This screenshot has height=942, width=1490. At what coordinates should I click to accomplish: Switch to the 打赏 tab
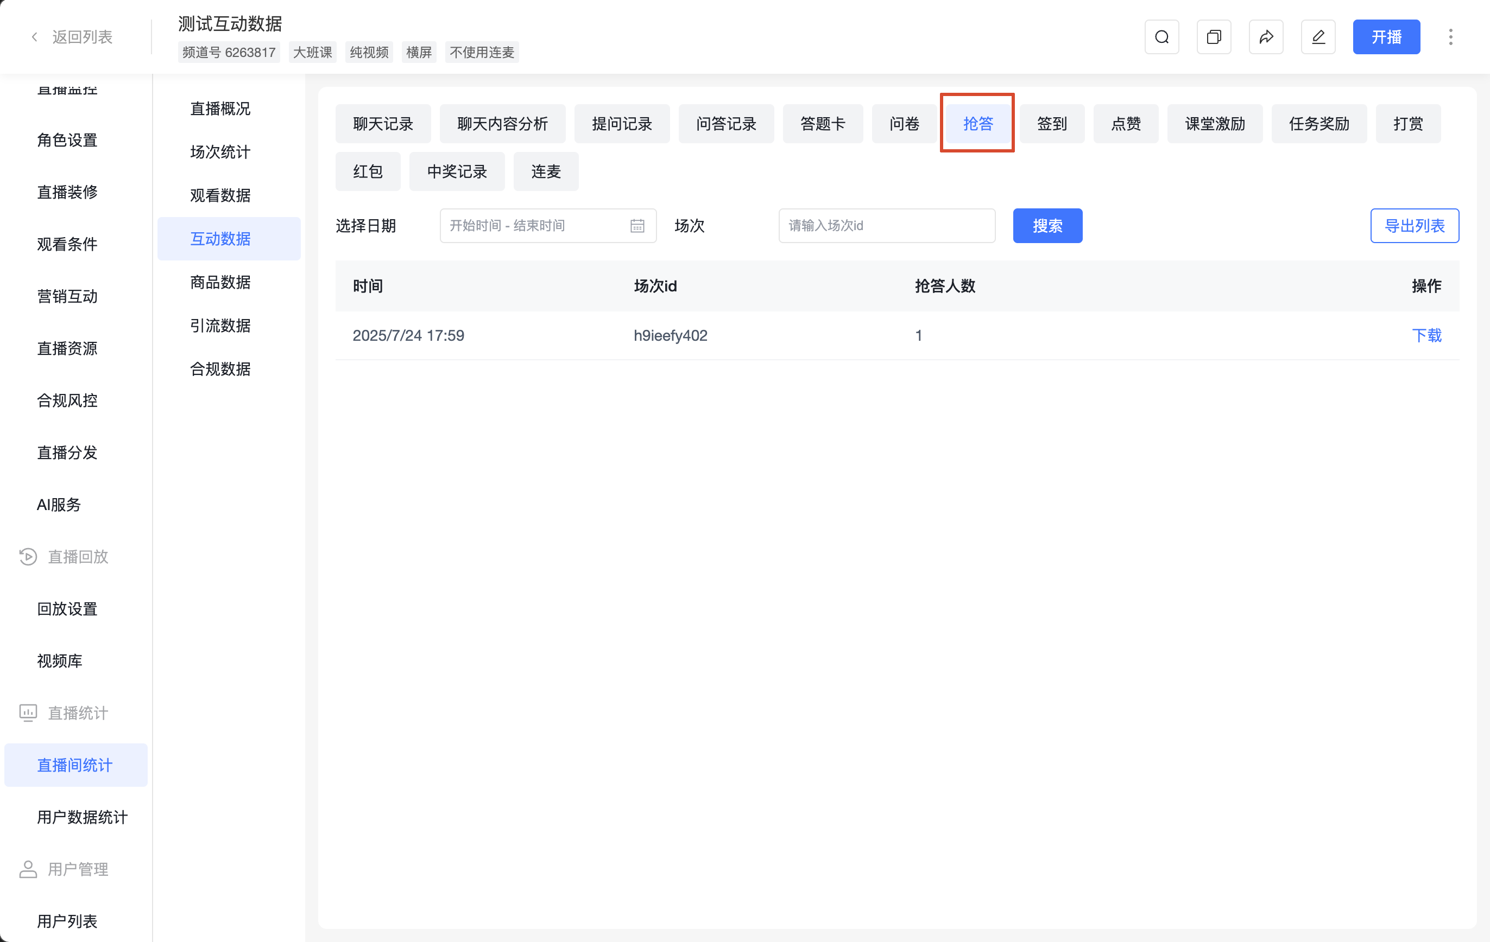coord(1407,124)
